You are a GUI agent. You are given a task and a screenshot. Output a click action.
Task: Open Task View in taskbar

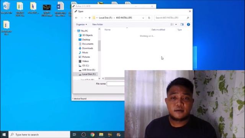(x=74, y=135)
